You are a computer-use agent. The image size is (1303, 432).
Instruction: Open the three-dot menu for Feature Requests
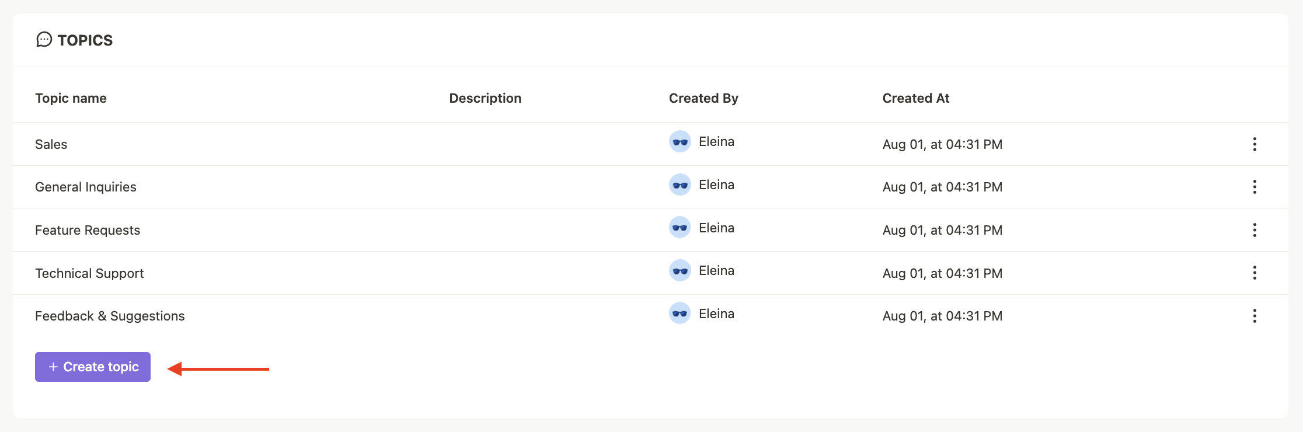tap(1255, 230)
